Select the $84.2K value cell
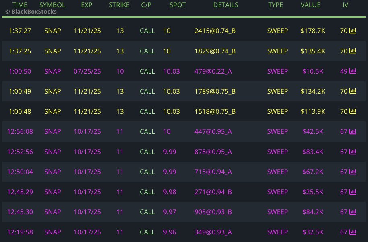The width and height of the screenshot is (368, 242). (x=313, y=212)
